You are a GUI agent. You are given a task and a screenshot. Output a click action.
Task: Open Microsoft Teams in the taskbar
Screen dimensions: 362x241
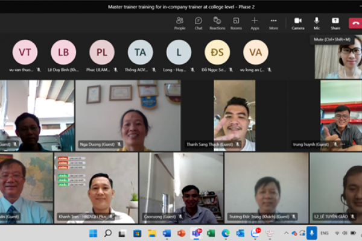point(196,233)
